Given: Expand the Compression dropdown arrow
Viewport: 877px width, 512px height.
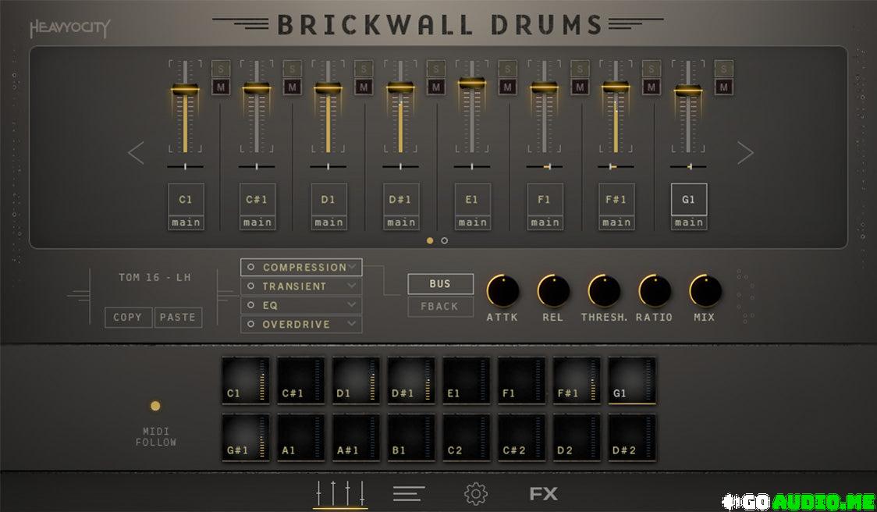Looking at the screenshot, I should point(352,267).
